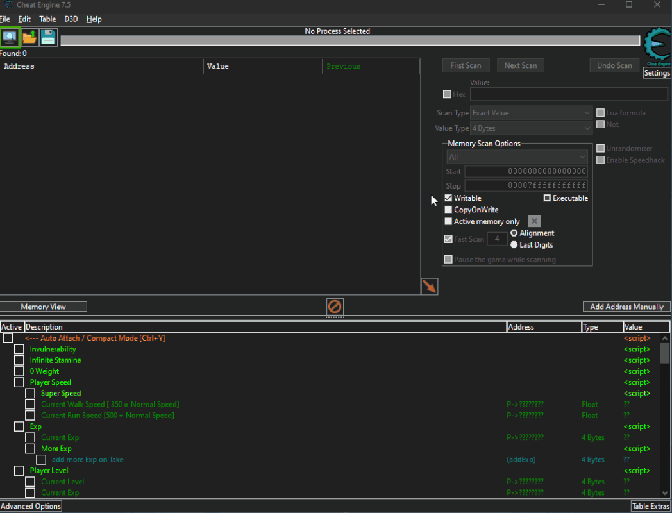Toggle Enable Speedhack checkbox
This screenshot has height=513, width=672.
click(600, 160)
